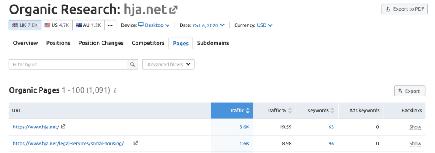Image resolution: width=435 pixels, height=153 pixels.
Task: Open external link icon beside https://www.hja.net/
Action: (63, 127)
